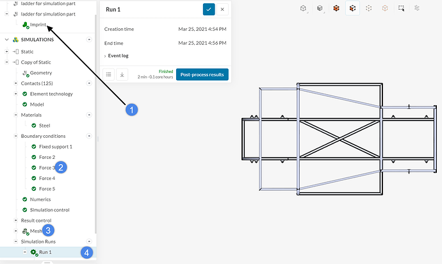
Task: Click the highlighted face-selection cube icon
Action: coord(352,8)
